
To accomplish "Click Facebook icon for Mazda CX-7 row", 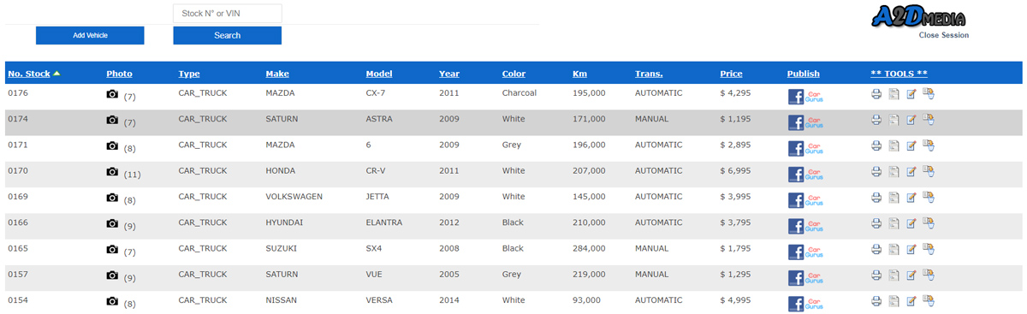I will click(796, 97).
